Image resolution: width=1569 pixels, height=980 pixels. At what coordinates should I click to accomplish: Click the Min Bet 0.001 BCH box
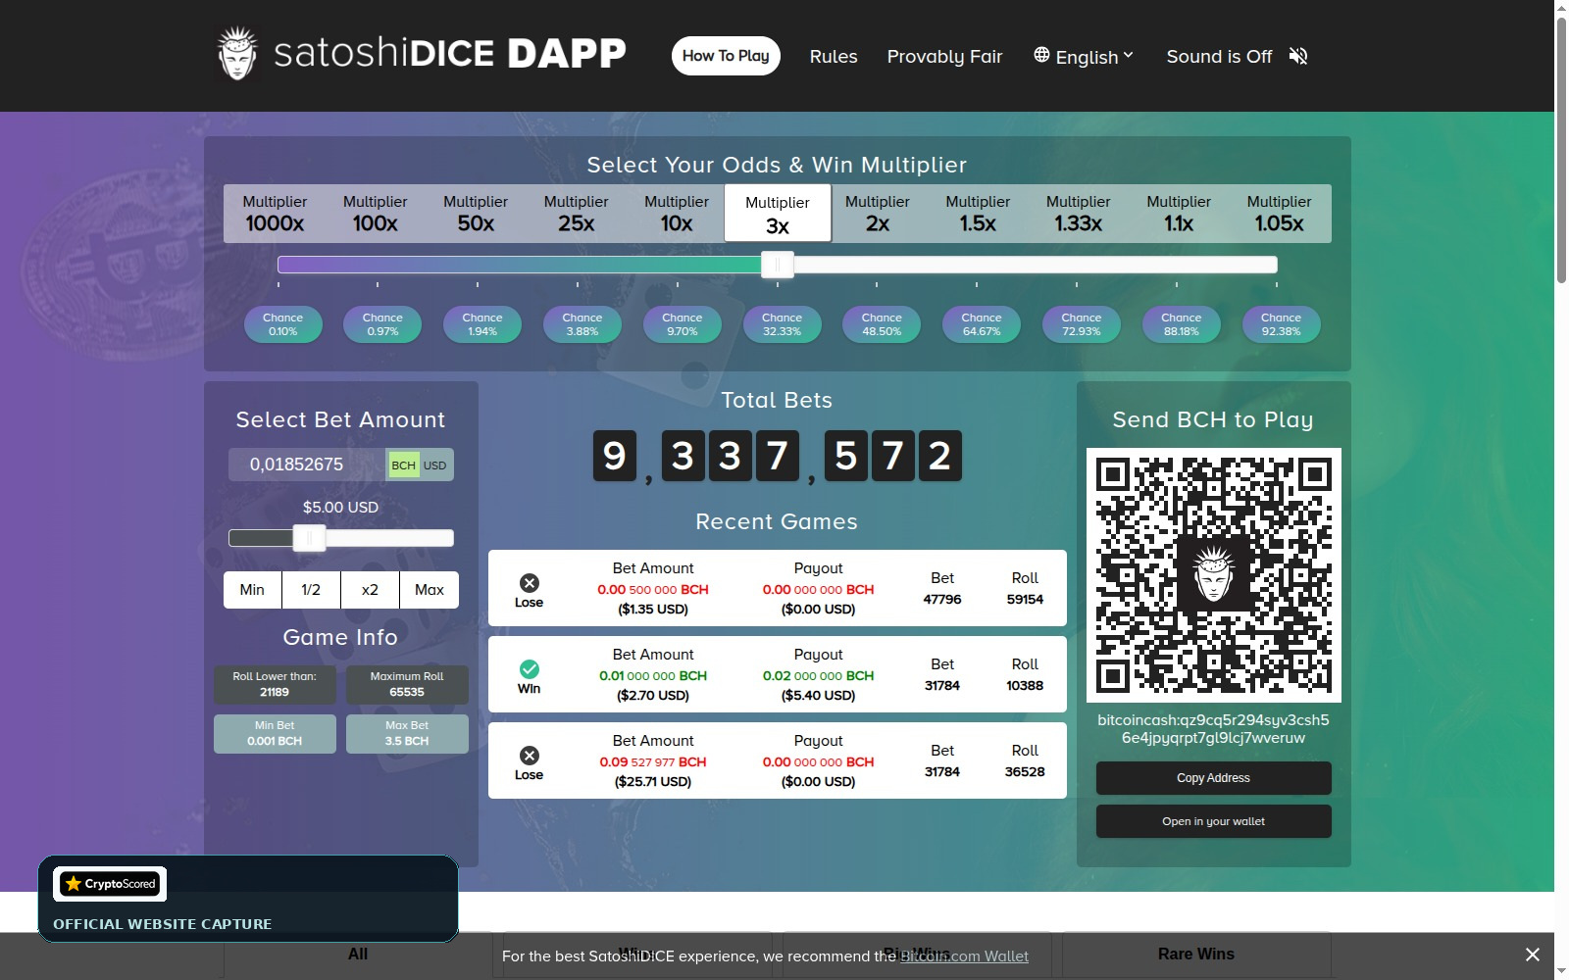(275, 733)
